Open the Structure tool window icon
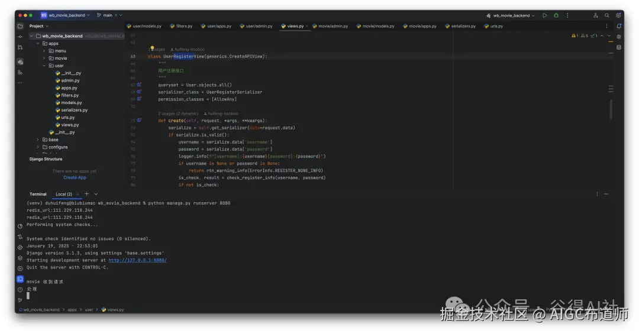The image size is (639, 333). 20,73
